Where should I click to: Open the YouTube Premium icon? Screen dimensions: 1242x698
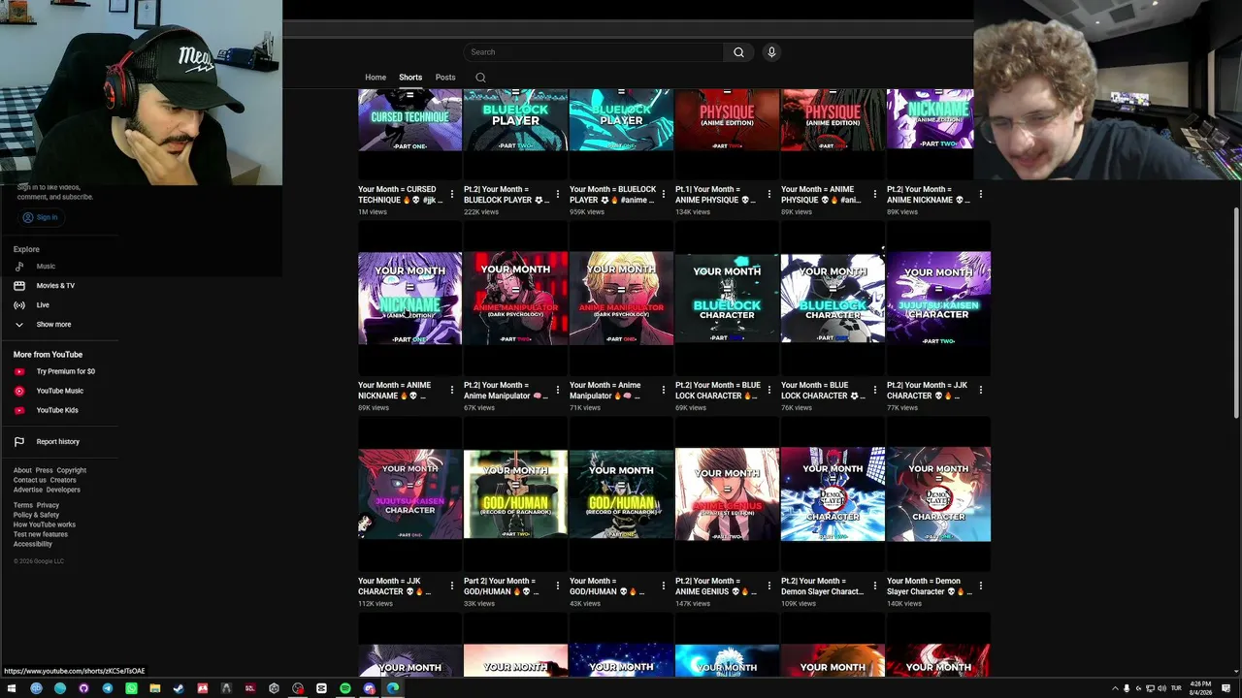pyautogui.click(x=18, y=371)
